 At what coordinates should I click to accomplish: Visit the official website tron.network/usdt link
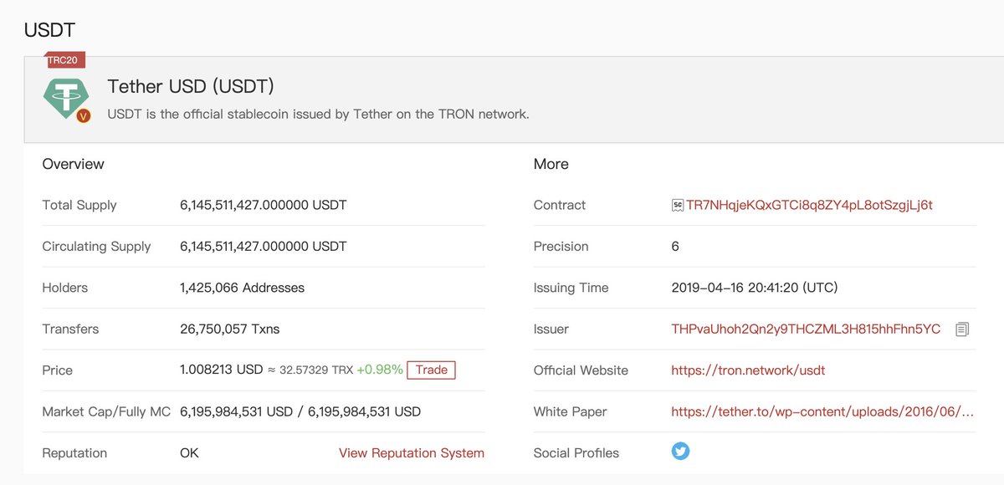(748, 370)
